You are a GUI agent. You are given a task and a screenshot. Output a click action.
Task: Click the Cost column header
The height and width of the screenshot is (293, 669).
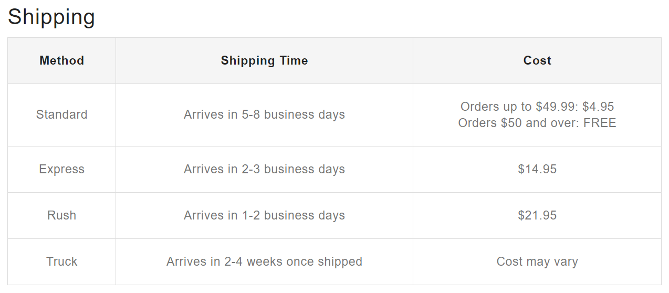point(537,60)
